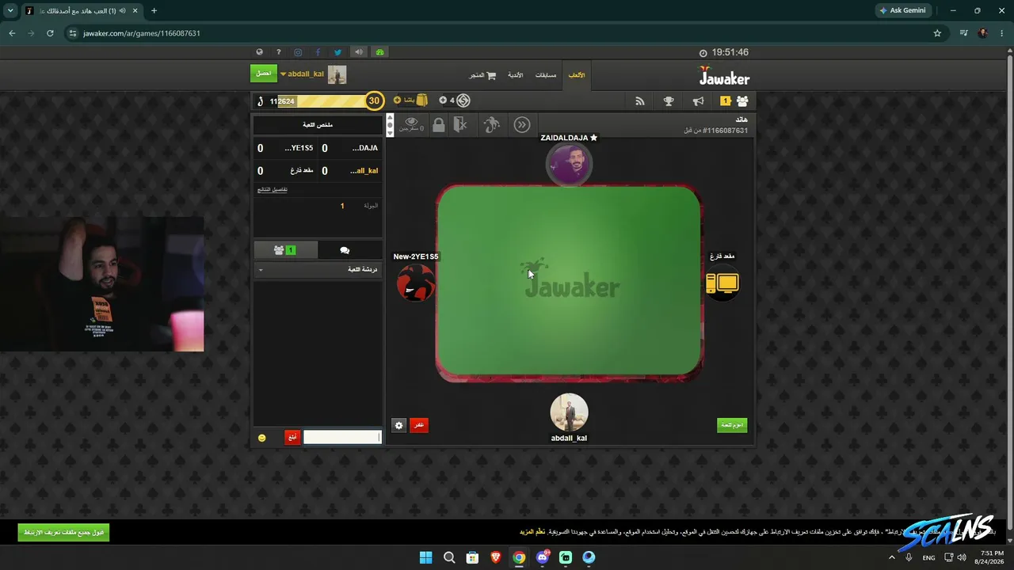Viewport: 1014px width, 570px height.
Task: Toggle the table lock icon
Action: 438,124
